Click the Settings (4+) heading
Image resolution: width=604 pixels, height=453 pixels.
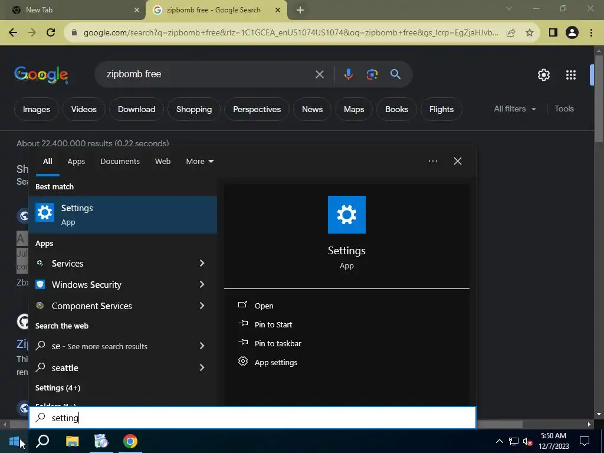[58, 388]
